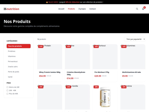Filter by Perte de poids category
149x112 pixels.
19,72
